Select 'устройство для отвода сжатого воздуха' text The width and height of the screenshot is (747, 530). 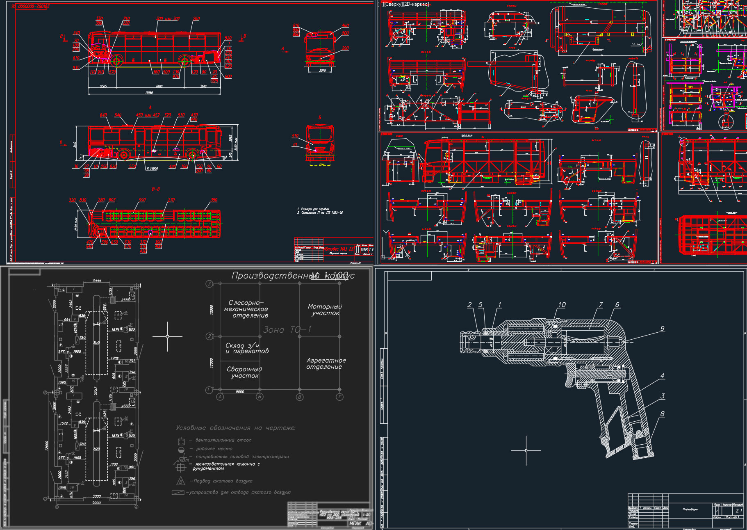pyautogui.click(x=239, y=492)
